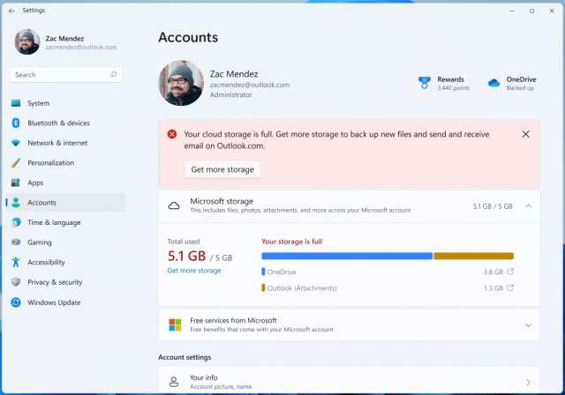Open Bluetooth & devices icon in sidebar
This screenshot has height=395, width=565.
point(16,123)
